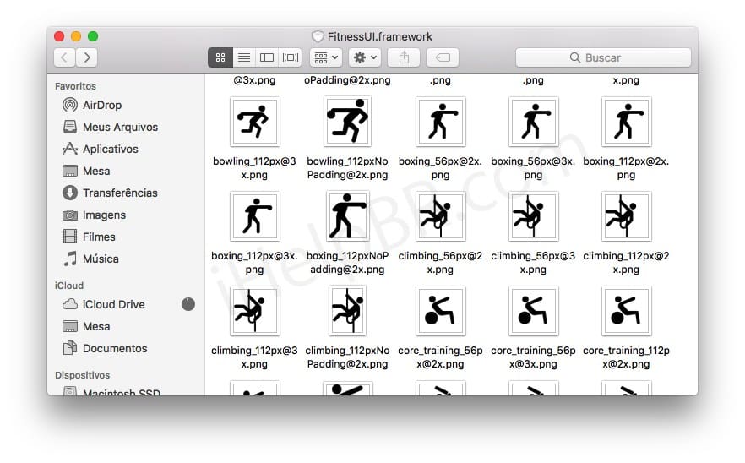Select Meus Arquivos in sidebar
Screen dimensions: 745x463
pos(120,127)
